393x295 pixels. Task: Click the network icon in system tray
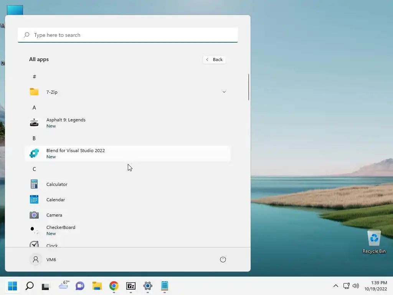(x=347, y=286)
